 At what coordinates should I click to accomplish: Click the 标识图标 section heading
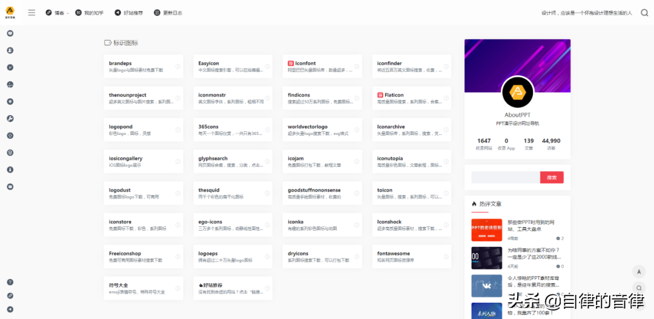pos(125,42)
